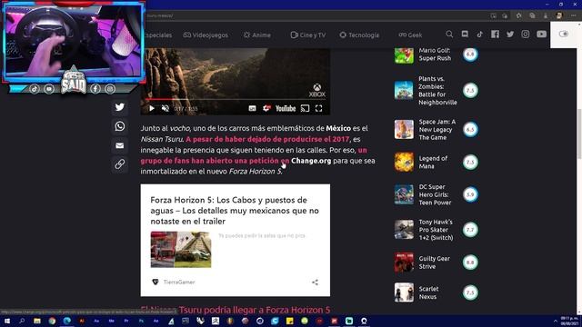Open Windows Start menu

6,321
